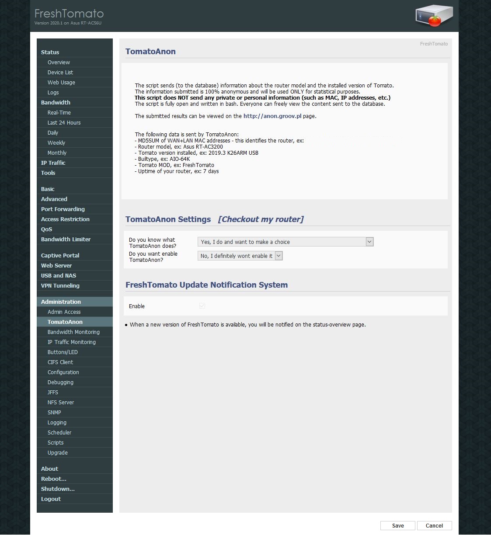This screenshot has width=491, height=535.
Task: Open USB and NAS settings
Action: [75, 276]
